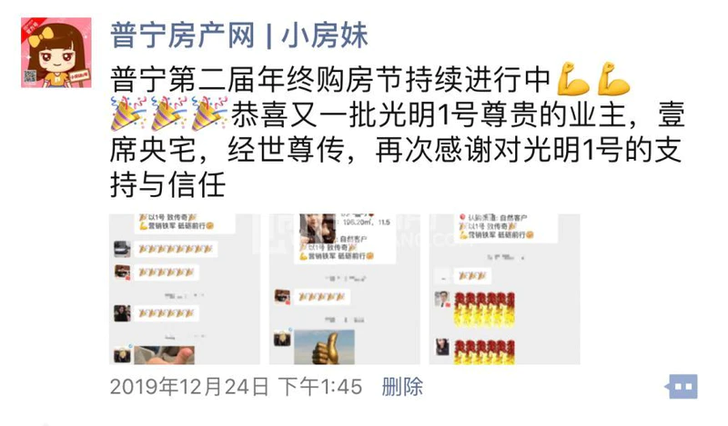Open the middle chat screenshot thumbnail
Viewport: 728px width, 426px height.
[x=345, y=289]
